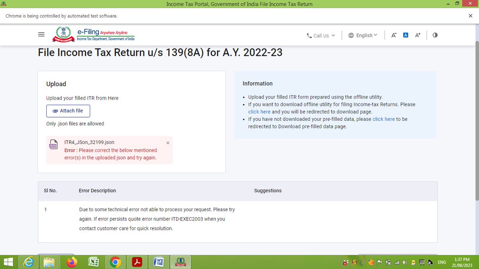Open Microsoft Word from the taskbar
The height and width of the screenshot is (269, 479).
pyautogui.click(x=159, y=262)
